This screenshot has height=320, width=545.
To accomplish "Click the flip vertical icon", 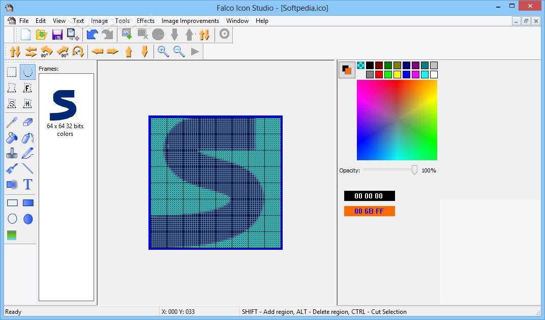I will click(14, 51).
